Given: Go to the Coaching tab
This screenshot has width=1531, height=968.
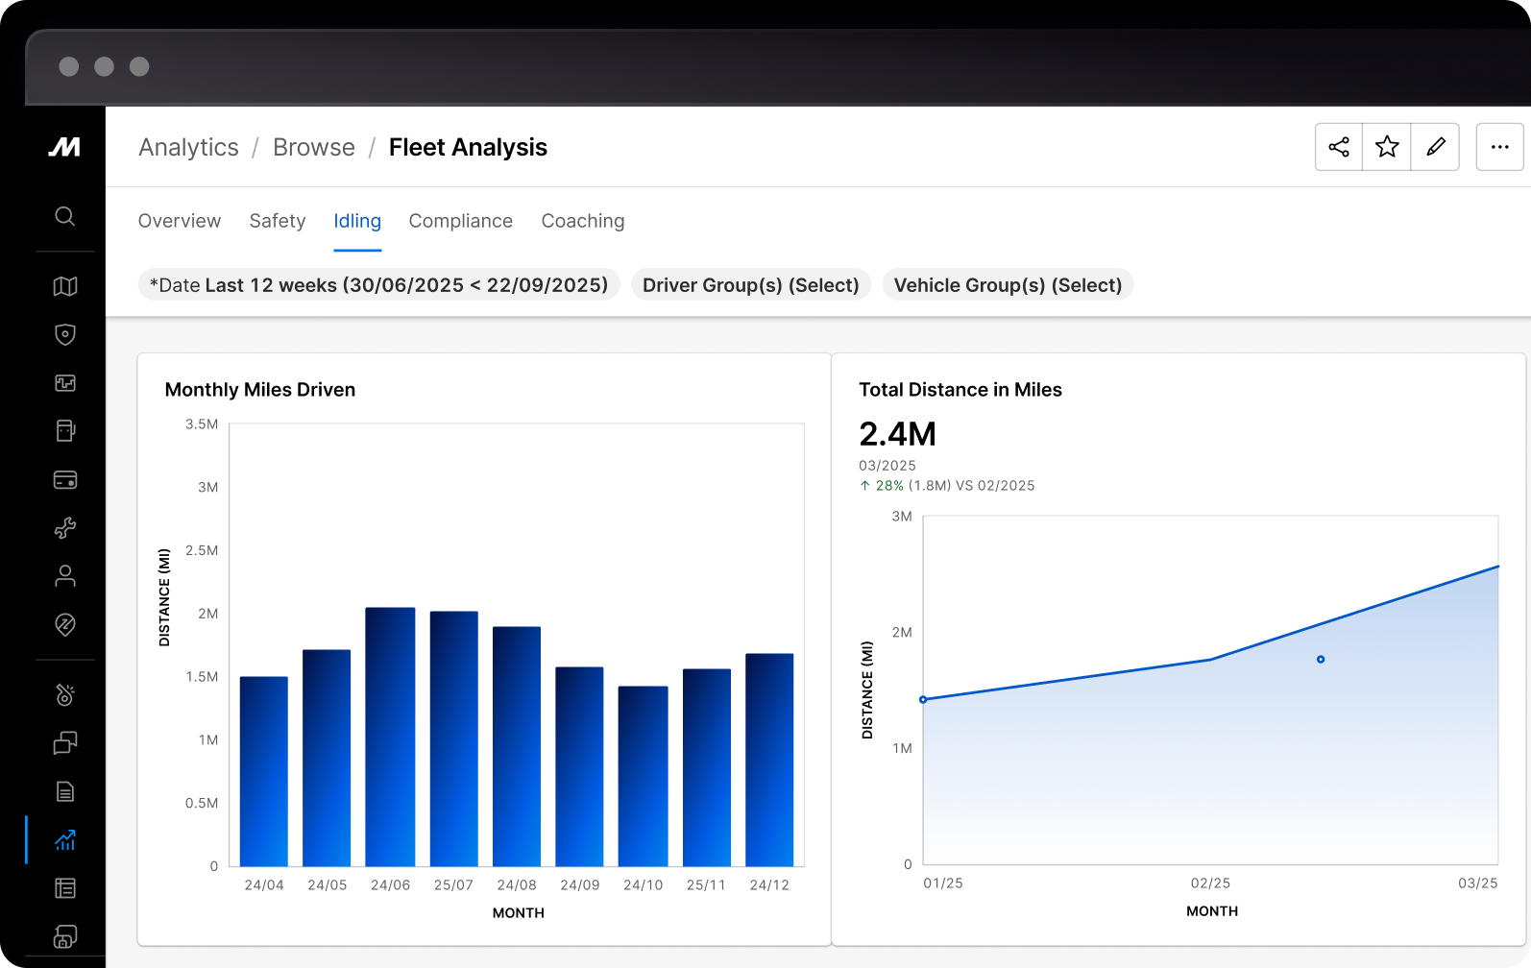Looking at the screenshot, I should 582,221.
